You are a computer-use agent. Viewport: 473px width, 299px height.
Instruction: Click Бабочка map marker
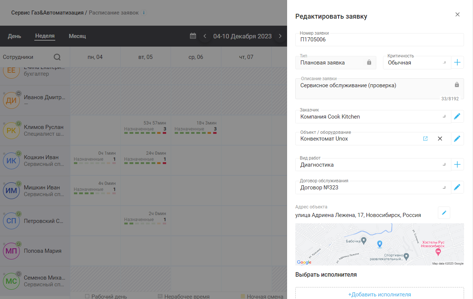[x=364, y=240]
